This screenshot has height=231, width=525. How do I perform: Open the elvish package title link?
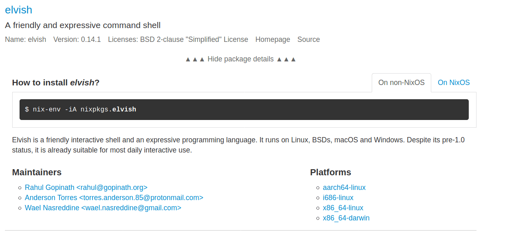(x=18, y=10)
